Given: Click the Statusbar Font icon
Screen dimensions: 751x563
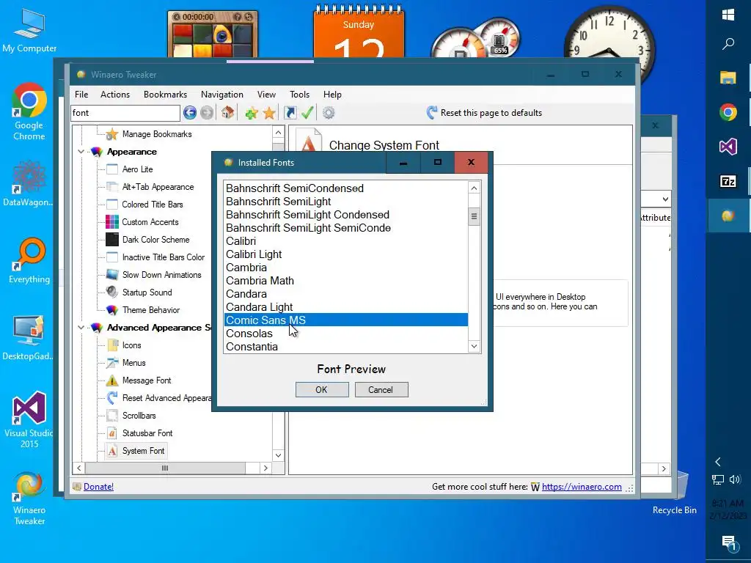Looking at the screenshot, I should point(112,433).
